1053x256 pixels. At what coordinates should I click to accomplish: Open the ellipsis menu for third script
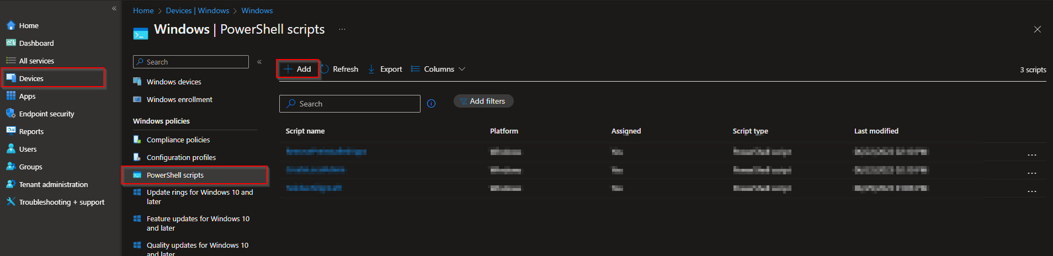tap(1032, 191)
